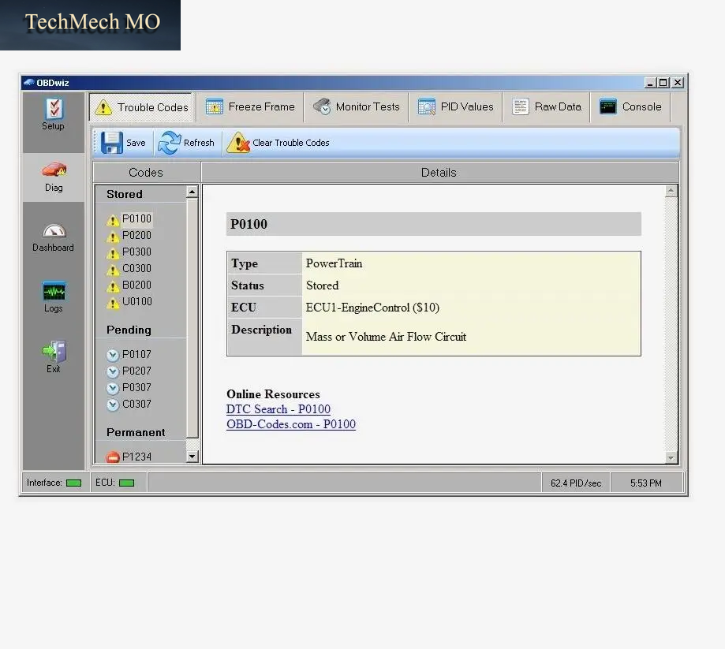
Task: Click the Mass or Volume Air Flow Circuit description
Action: pyautogui.click(x=386, y=337)
